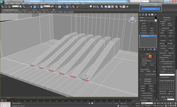Open the Motion command panel tab

(149, 15)
